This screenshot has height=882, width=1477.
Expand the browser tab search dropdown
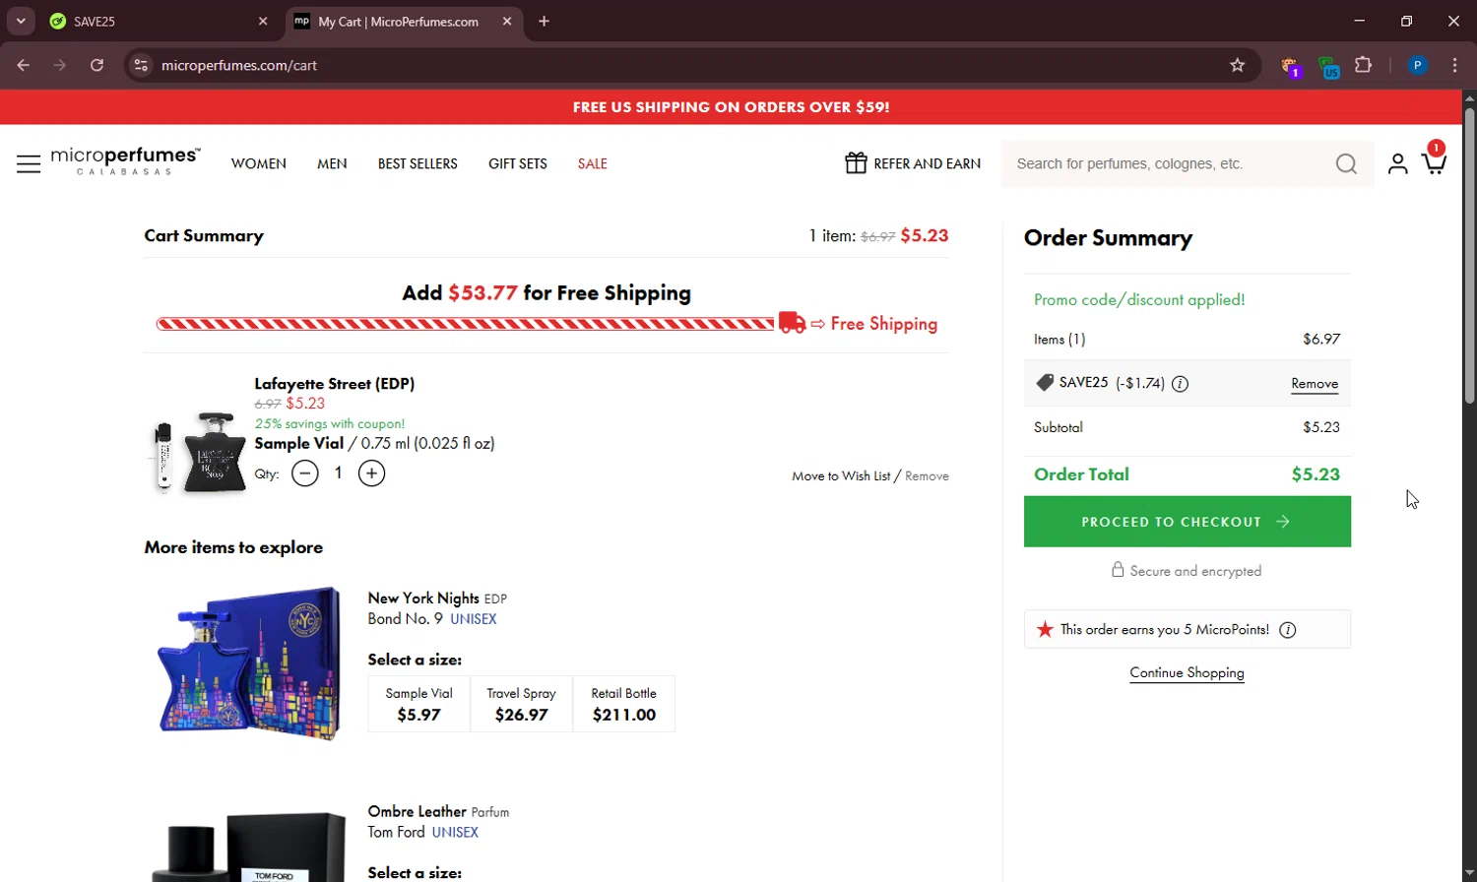[21, 21]
